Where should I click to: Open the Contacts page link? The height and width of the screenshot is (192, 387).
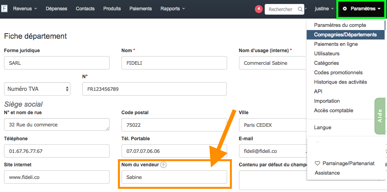tap(85, 9)
